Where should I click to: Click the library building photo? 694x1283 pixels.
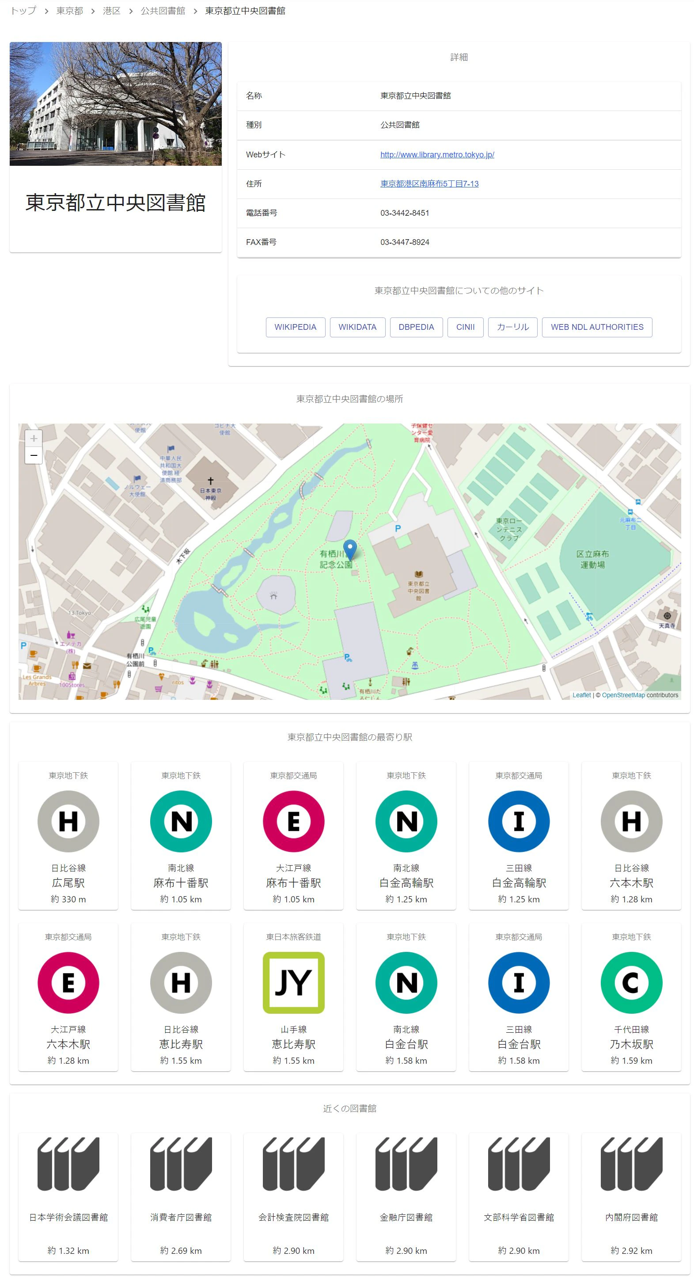tap(115, 103)
